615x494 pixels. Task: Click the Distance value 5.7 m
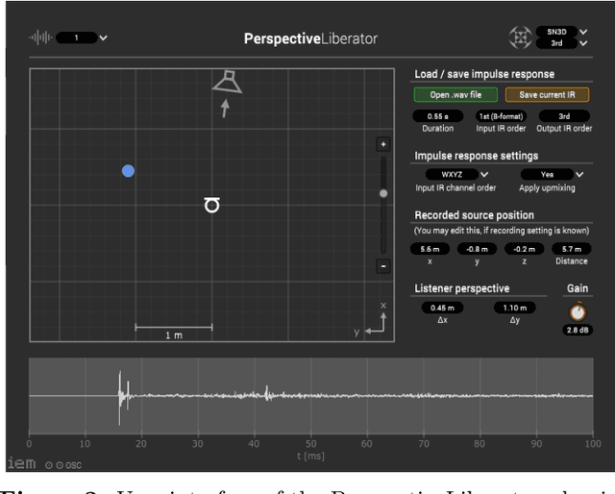pos(572,249)
